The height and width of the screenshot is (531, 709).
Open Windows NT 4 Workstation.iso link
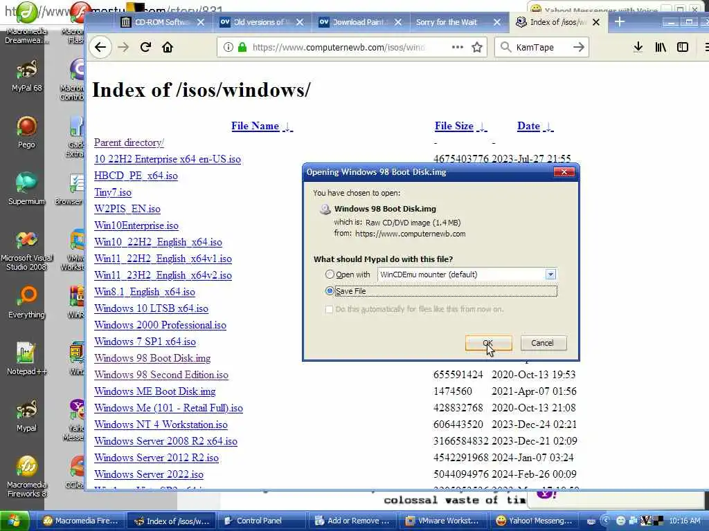(161, 425)
